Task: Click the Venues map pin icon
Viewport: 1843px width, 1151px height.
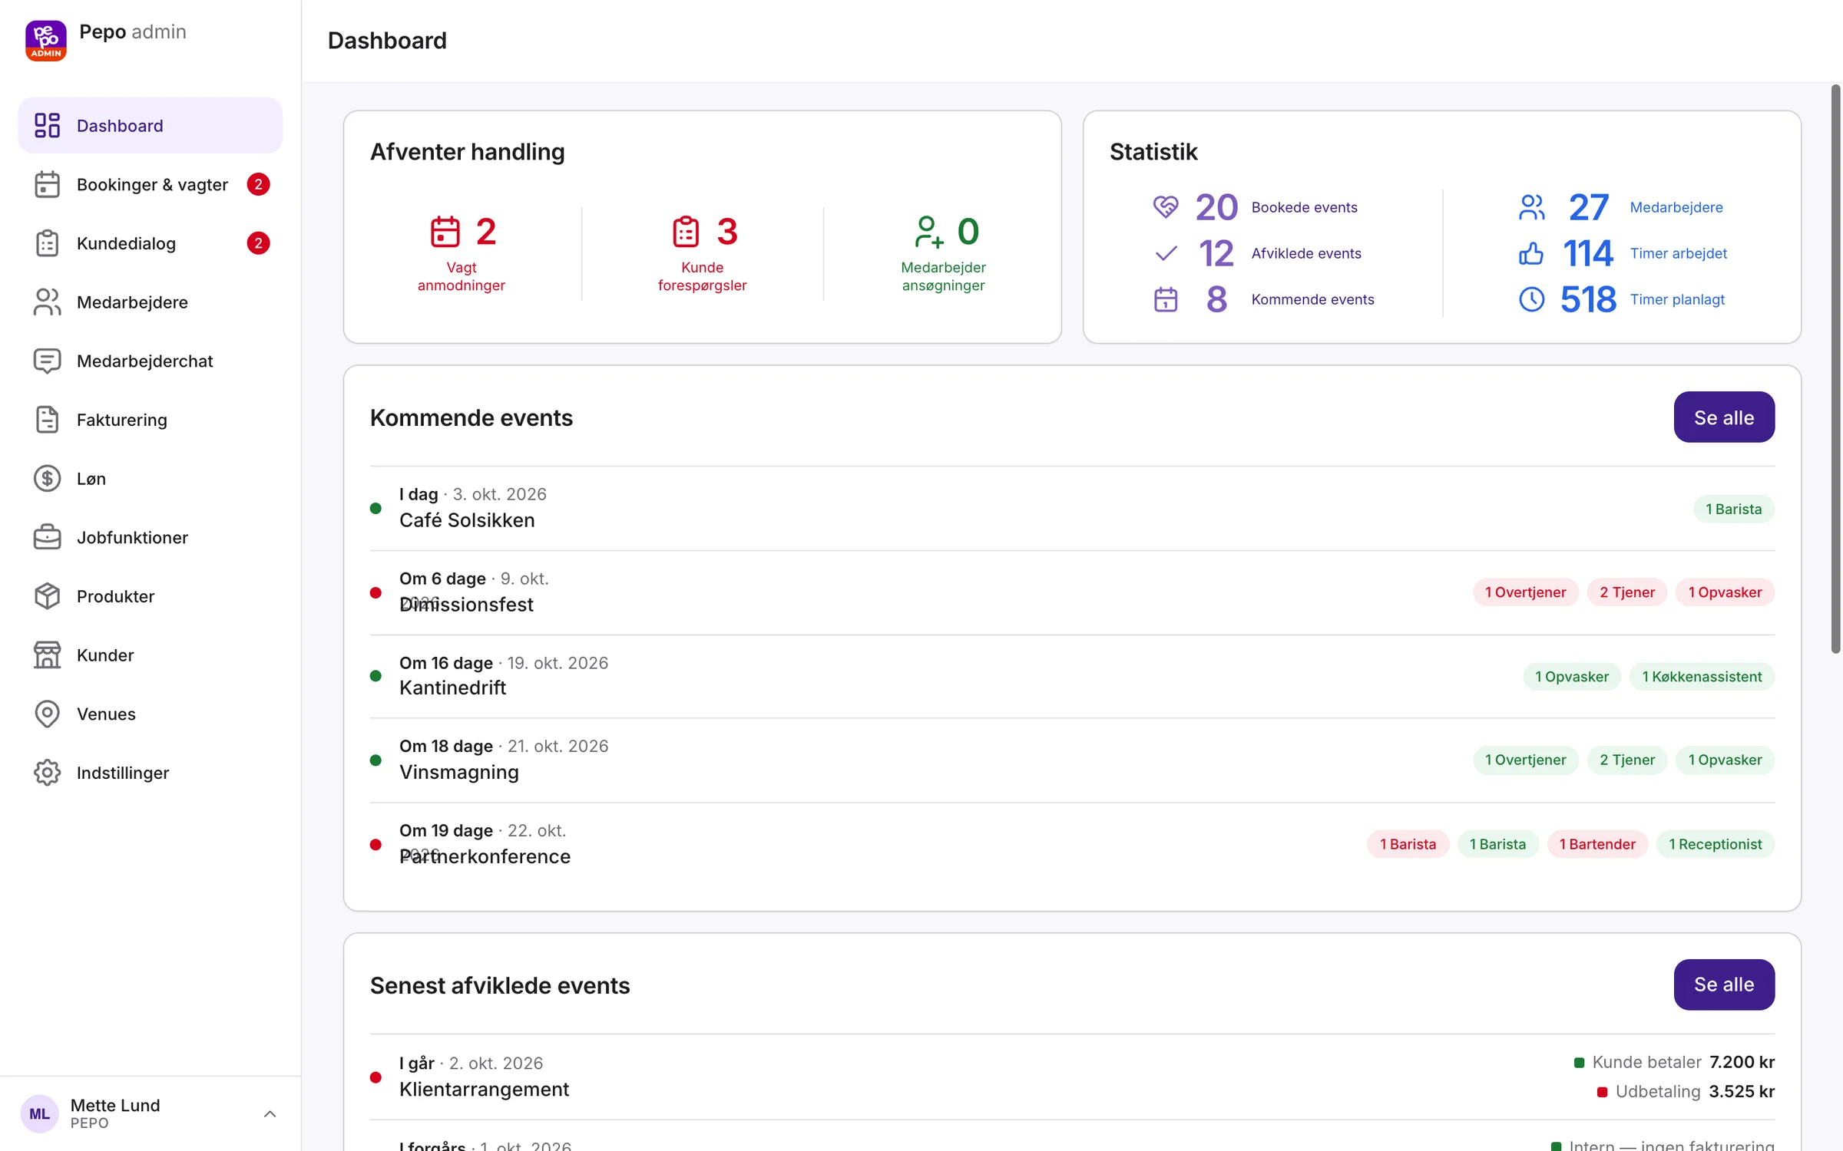Action: 47,714
